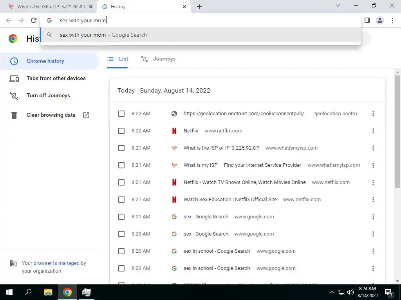
Task: Click the history page vertical scrollbar
Action: 397,131
